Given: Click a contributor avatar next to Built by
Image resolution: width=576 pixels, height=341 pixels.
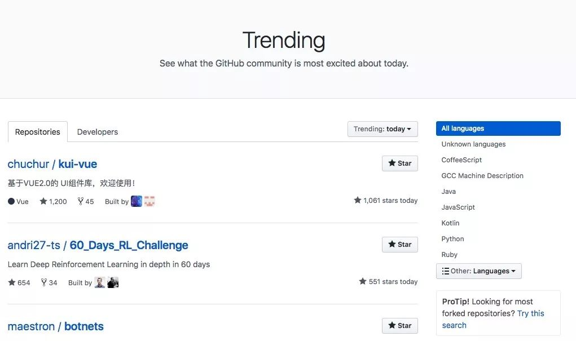Looking at the screenshot, I should coord(136,201).
